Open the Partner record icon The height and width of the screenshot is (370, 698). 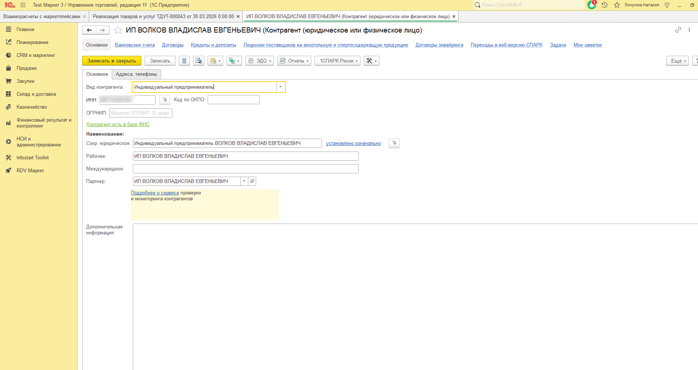click(x=252, y=181)
